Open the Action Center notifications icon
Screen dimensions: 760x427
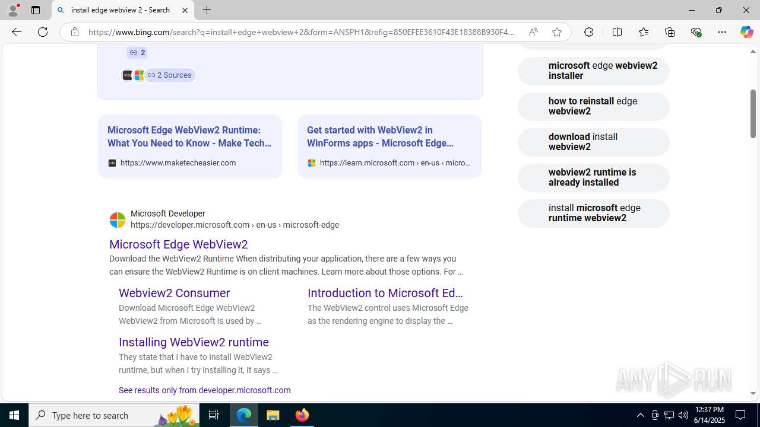pyautogui.click(x=741, y=415)
